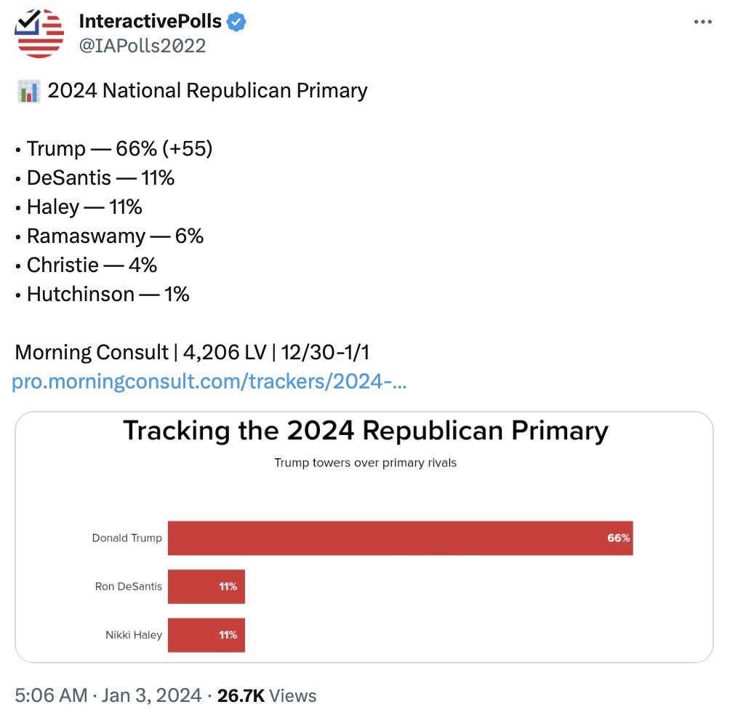The width and height of the screenshot is (730, 723).
Task: Click the Trump towers over primary rivals subtitle
Action: point(366,463)
